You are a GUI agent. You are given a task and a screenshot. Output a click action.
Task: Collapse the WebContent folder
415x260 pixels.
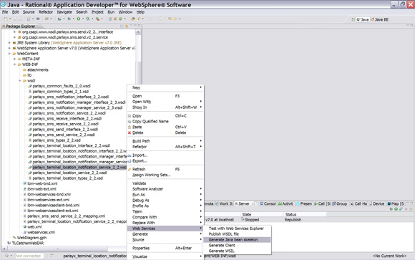pyautogui.click(x=9, y=54)
